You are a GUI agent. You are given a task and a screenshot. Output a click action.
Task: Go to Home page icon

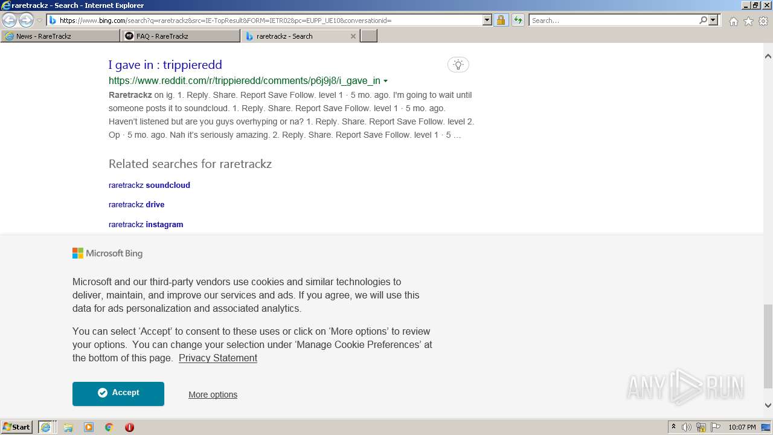[x=733, y=21]
